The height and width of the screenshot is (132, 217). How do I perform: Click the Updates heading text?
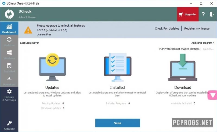coord(52,87)
